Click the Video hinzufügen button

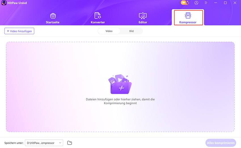19,31
